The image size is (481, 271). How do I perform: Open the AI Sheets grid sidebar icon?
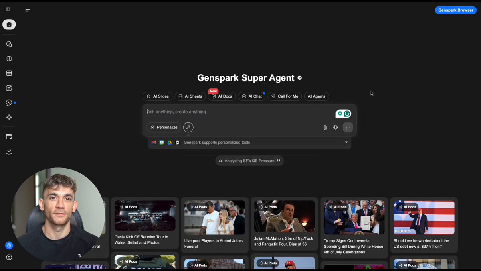9,73
